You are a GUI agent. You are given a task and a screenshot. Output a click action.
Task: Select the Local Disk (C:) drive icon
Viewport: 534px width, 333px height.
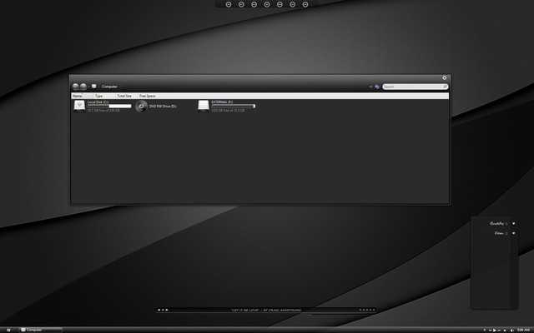79,106
